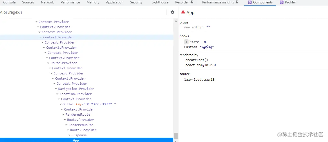Click the component tree vertical scrollbar thumb

pyautogui.click(x=176, y=136)
